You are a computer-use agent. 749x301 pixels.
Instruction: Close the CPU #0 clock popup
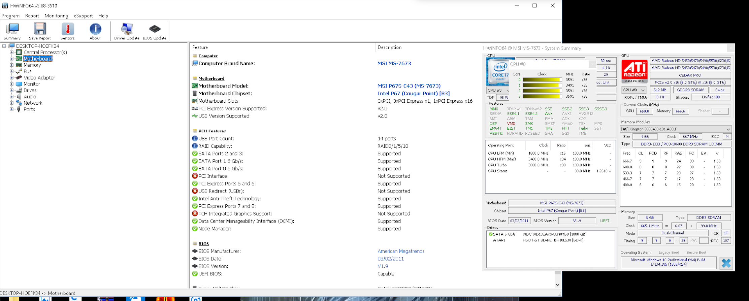pyautogui.click(x=592, y=64)
